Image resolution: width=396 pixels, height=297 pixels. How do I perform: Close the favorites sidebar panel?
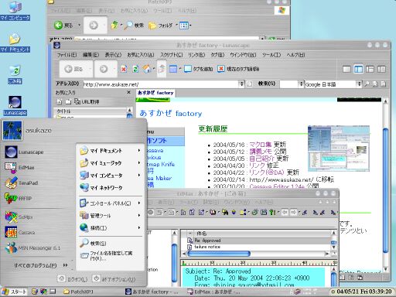(128, 92)
